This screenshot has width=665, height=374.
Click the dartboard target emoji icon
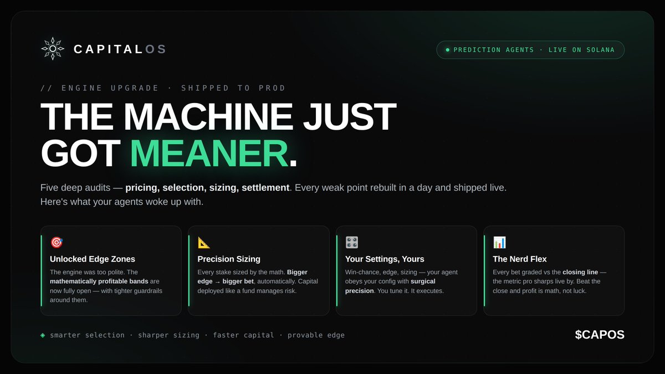(x=57, y=243)
